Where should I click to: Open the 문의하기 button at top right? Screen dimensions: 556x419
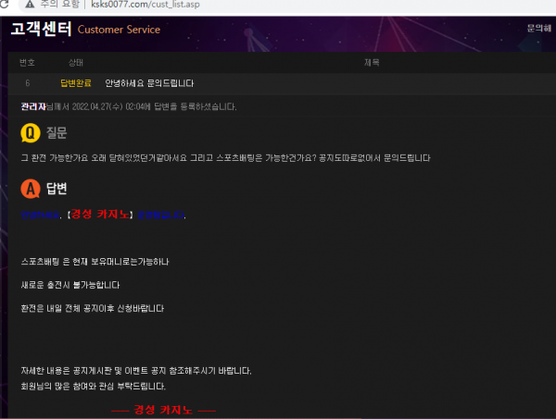pos(538,29)
